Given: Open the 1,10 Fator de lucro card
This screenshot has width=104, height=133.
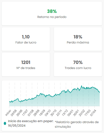Looking at the screenshot, I should tap(26, 39).
